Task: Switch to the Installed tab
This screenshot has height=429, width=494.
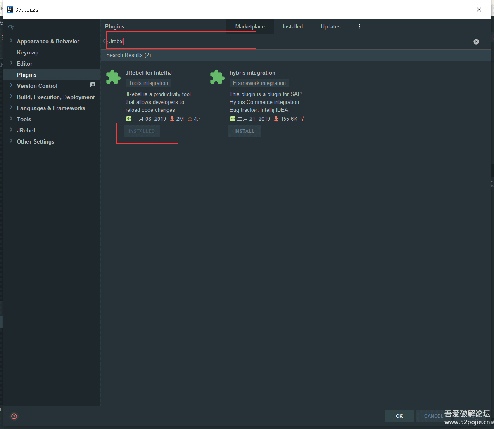Action: [x=293, y=27]
